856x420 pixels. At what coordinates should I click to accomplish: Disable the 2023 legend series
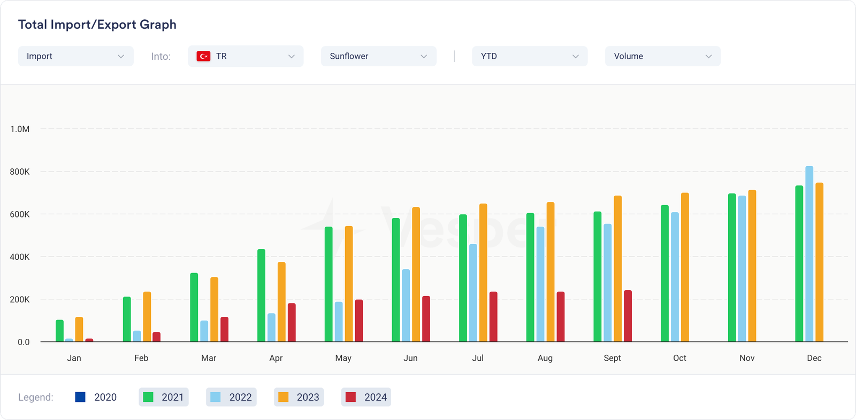[299, 397]
